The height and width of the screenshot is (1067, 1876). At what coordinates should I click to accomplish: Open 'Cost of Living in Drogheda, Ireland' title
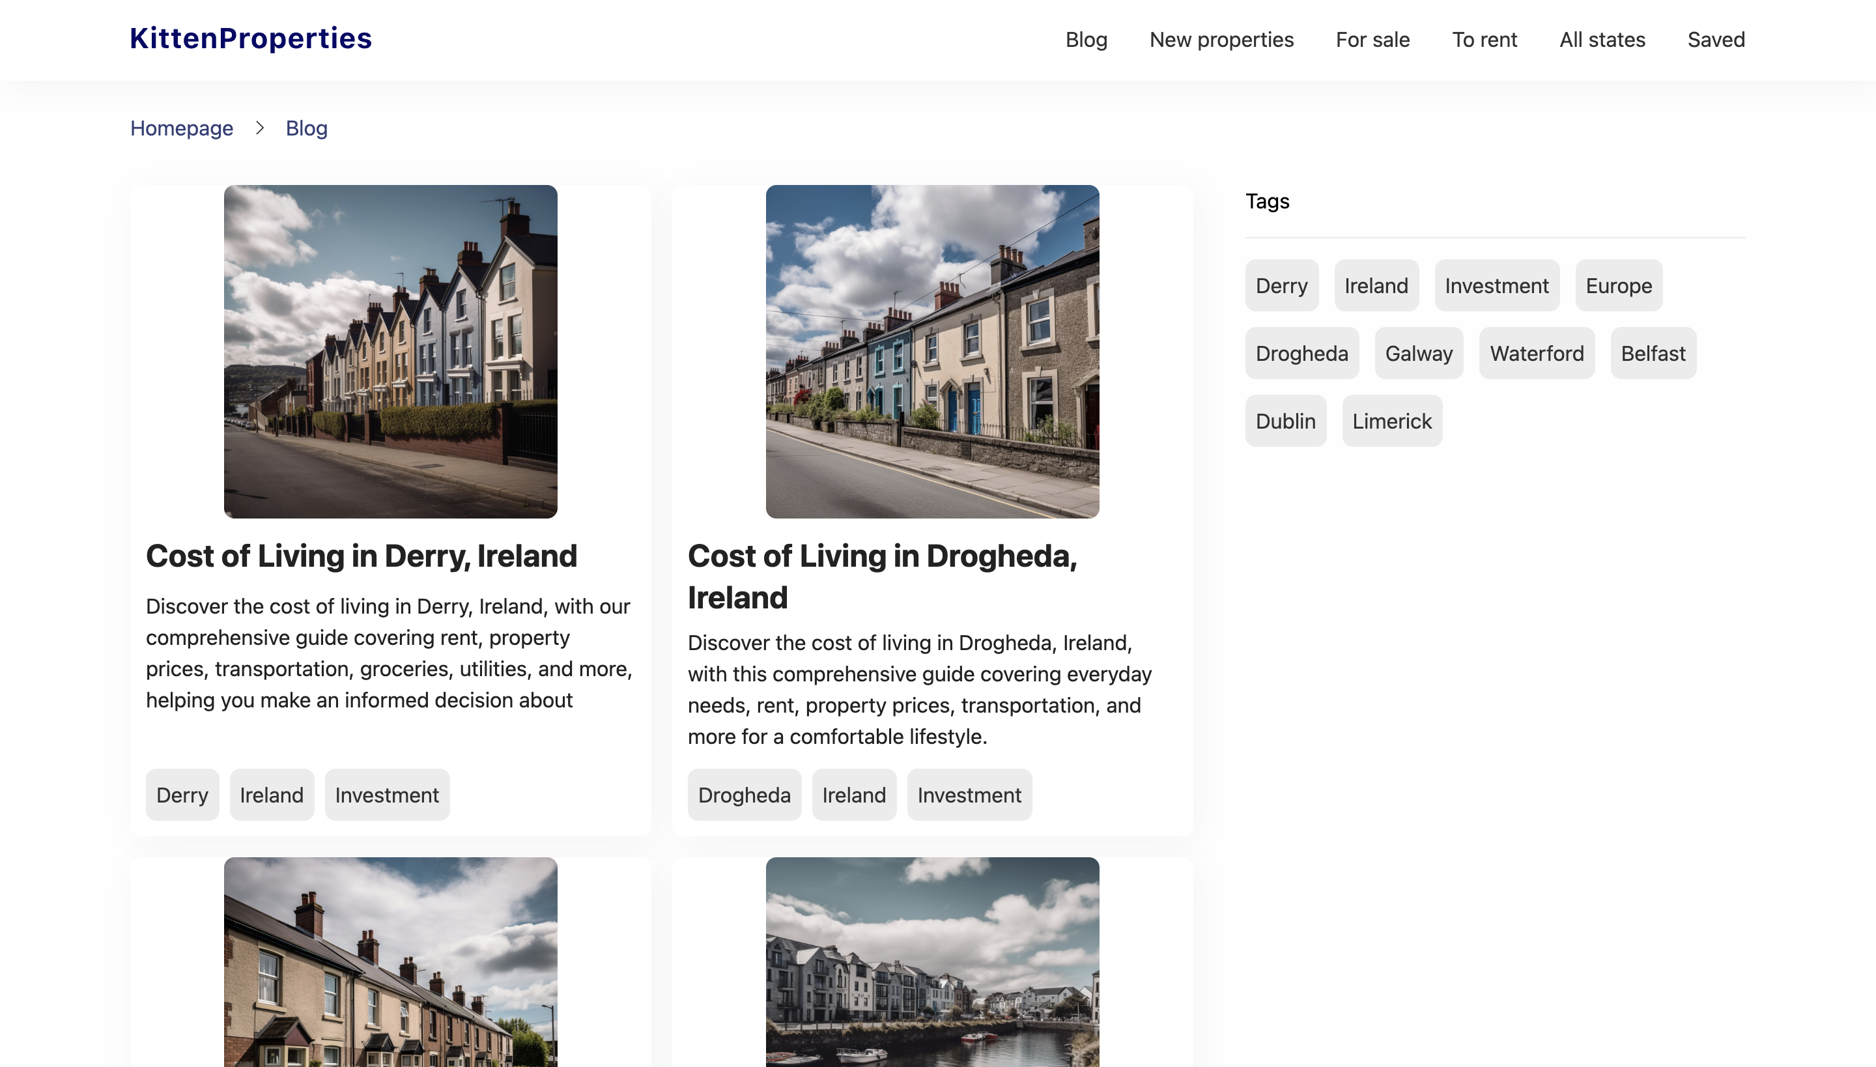tap(882, 576)
